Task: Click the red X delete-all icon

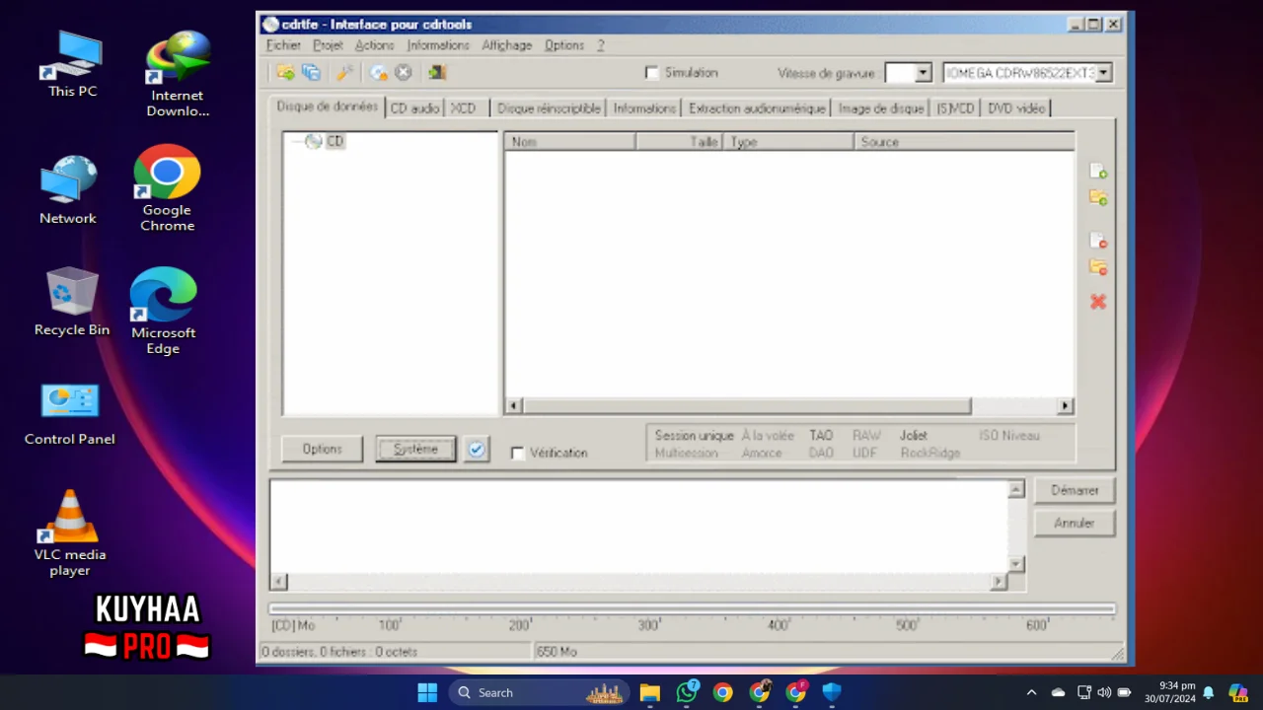Action: 1097,302
